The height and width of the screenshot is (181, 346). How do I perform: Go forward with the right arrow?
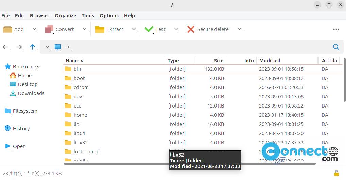tap(19, 47)
